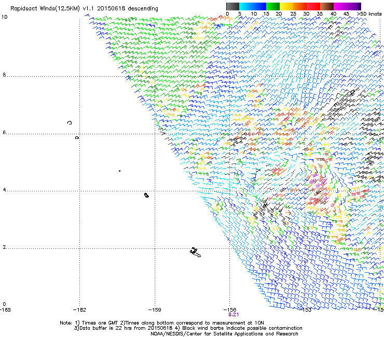Click the latitude '10' label on the left axis
This screenshot has width=384, height=337.
[x=4, y=17]
